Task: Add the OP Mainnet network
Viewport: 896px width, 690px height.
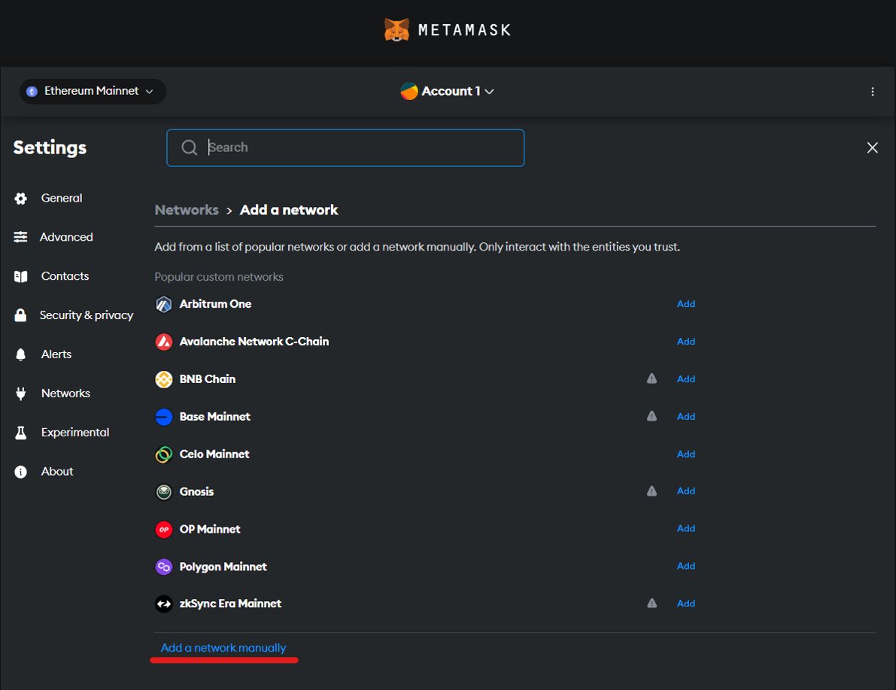Action: click(685, 528)
